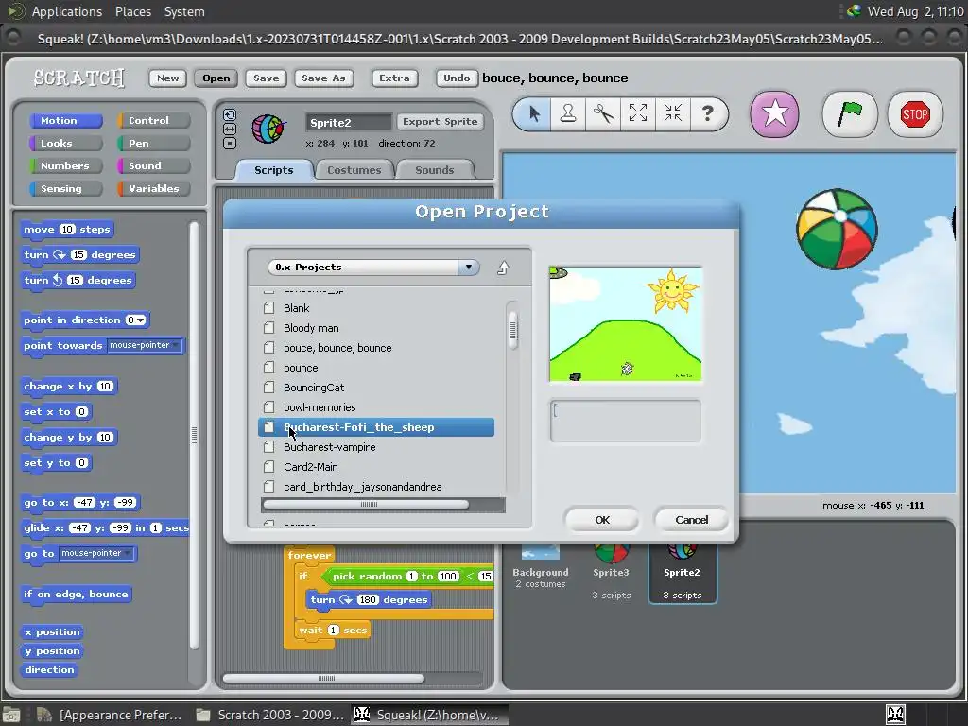Click the Save button

pos(266,78)
